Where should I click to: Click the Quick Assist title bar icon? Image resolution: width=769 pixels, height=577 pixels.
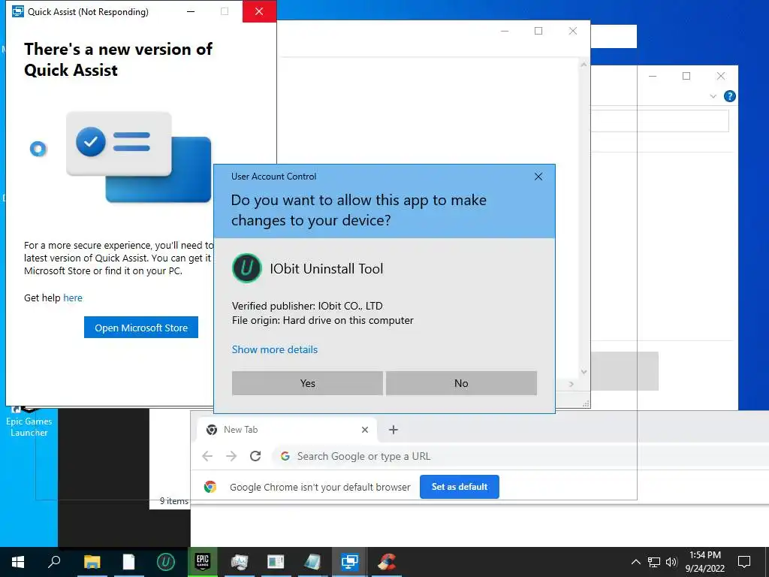point(18,11)
